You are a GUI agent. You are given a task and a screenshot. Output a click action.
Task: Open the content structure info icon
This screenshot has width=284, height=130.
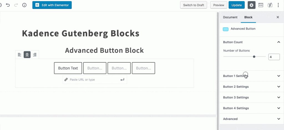click(24, 5)
